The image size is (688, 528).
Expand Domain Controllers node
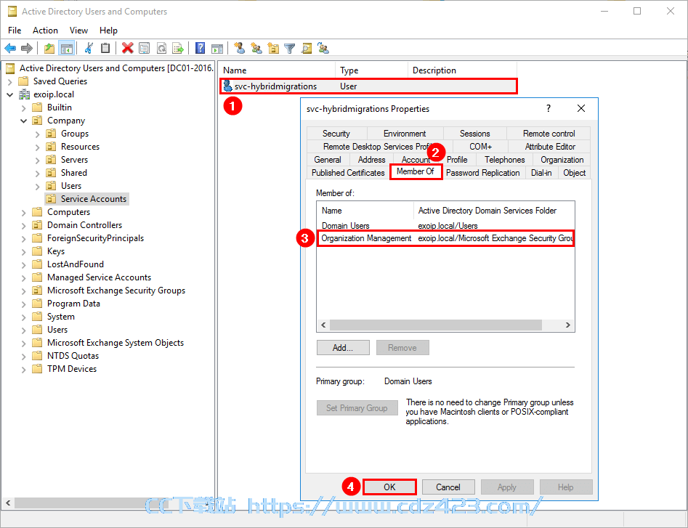[x=24, y=225]
